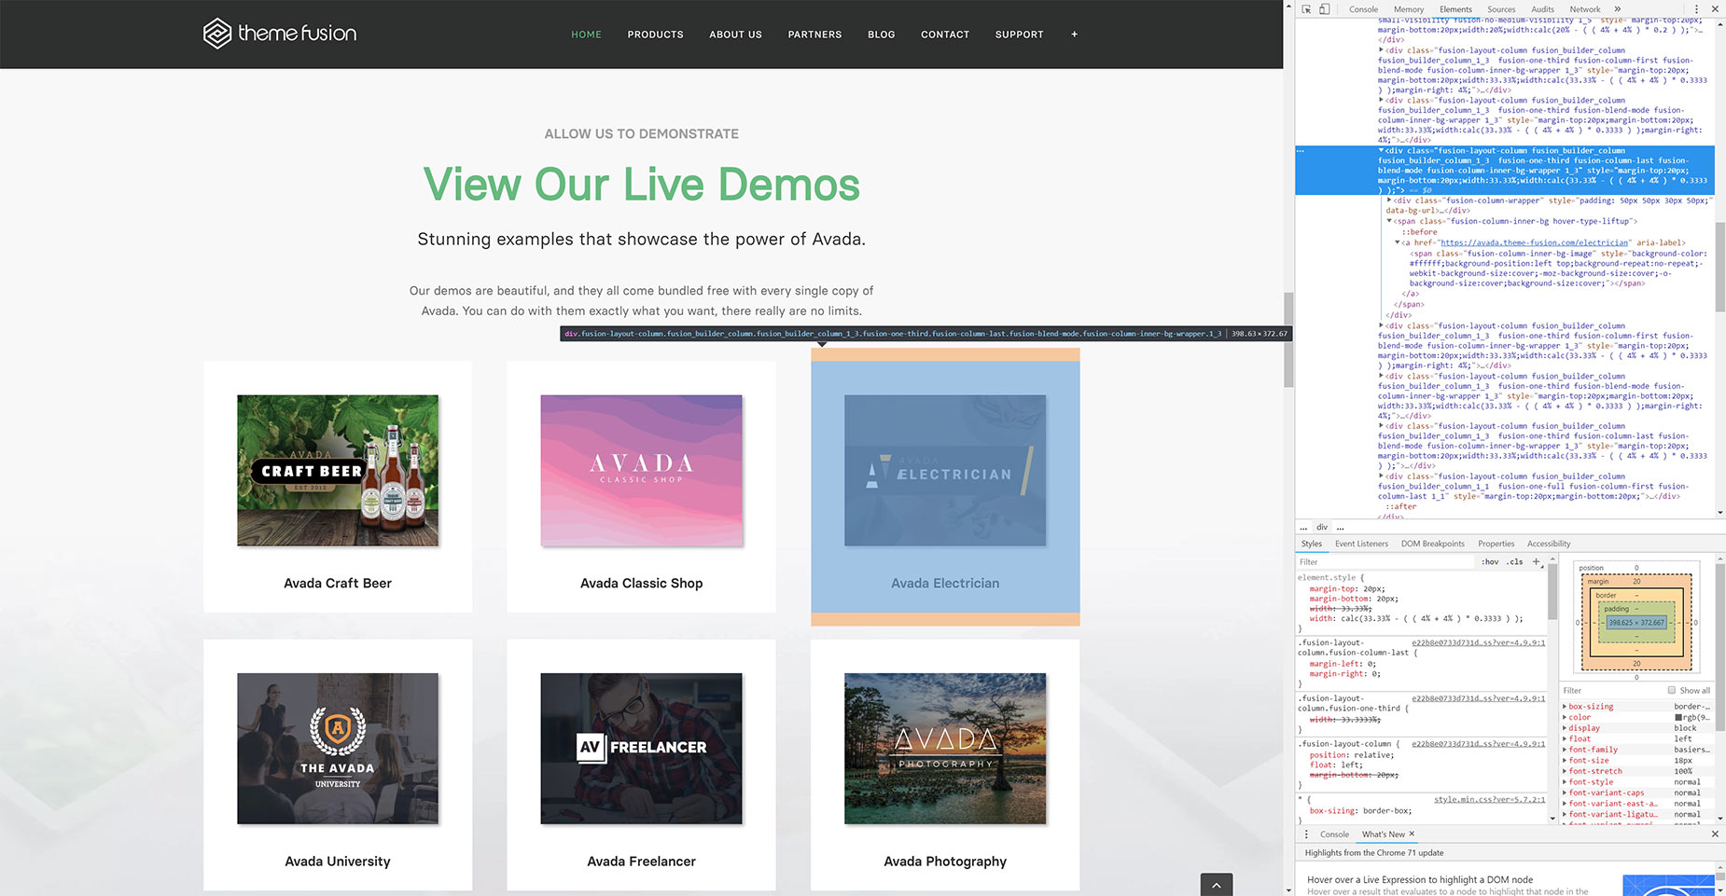Click the computed properties Filter field

tap(1611, 690)
